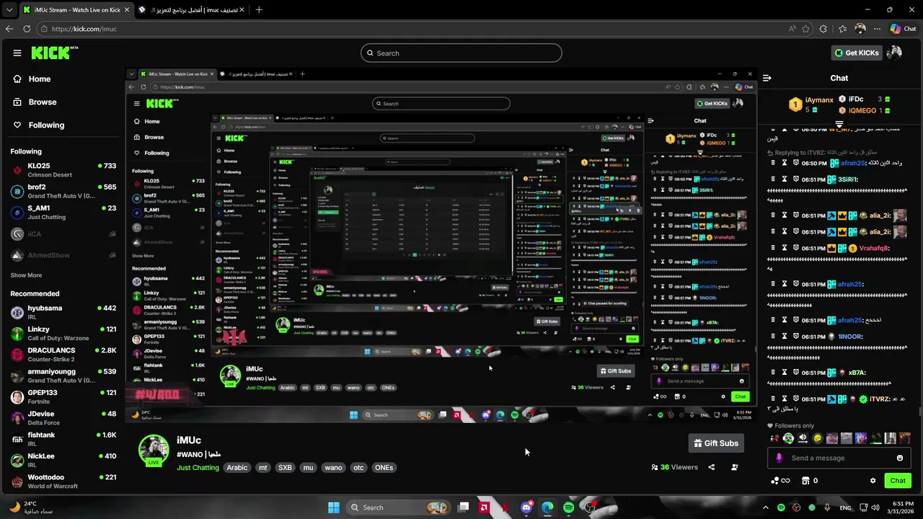Open S_AM1 channel in Following

[63, 213]
